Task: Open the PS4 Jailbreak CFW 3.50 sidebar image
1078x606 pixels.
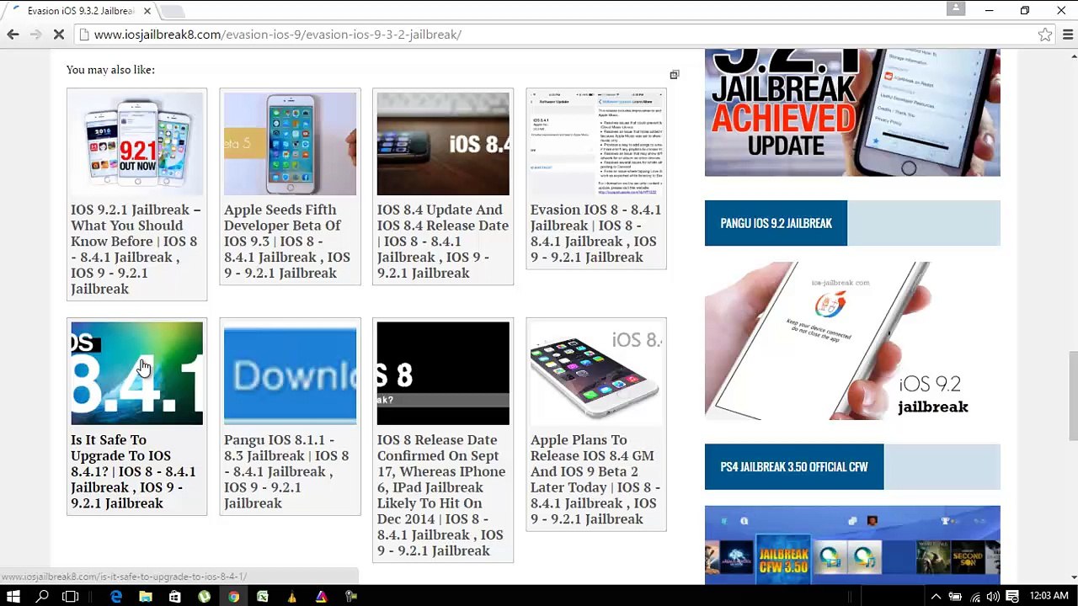Action: 852,545
